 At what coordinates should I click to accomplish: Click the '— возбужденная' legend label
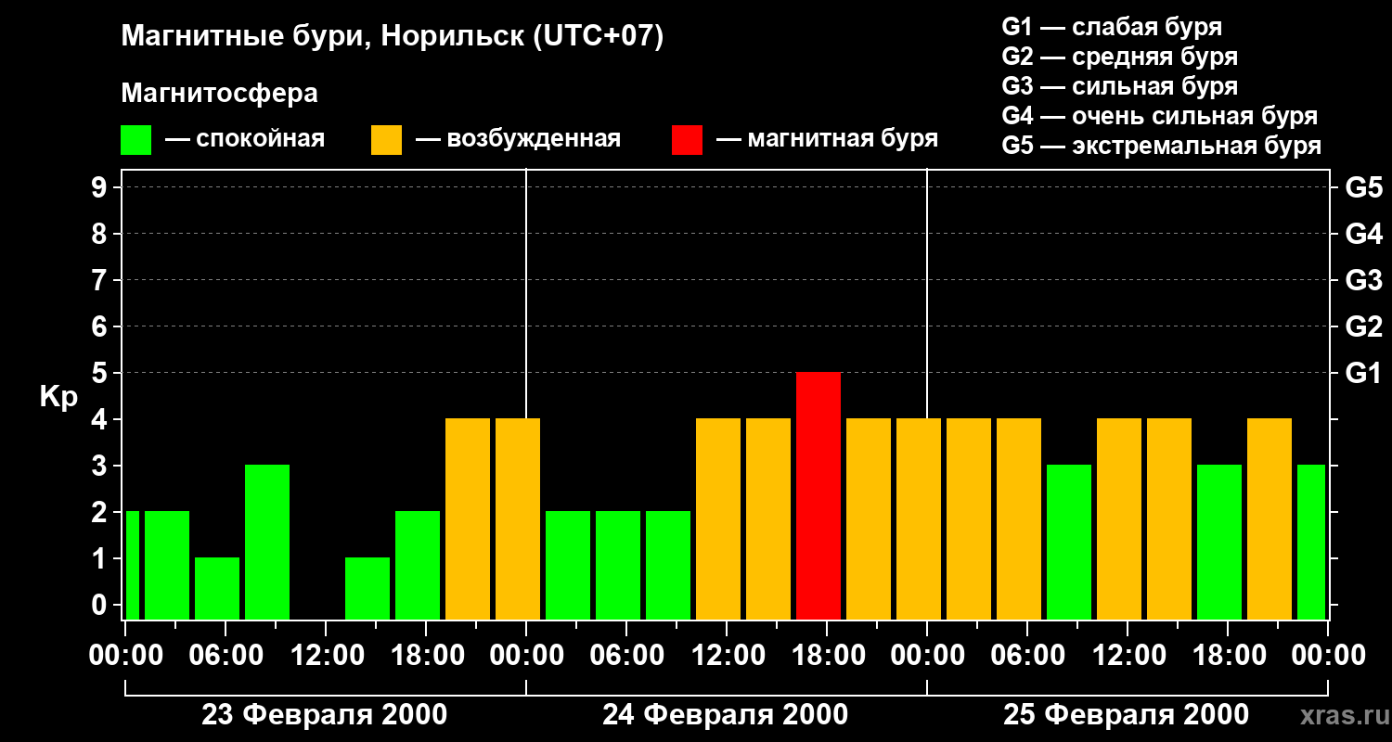pos(518,139)
